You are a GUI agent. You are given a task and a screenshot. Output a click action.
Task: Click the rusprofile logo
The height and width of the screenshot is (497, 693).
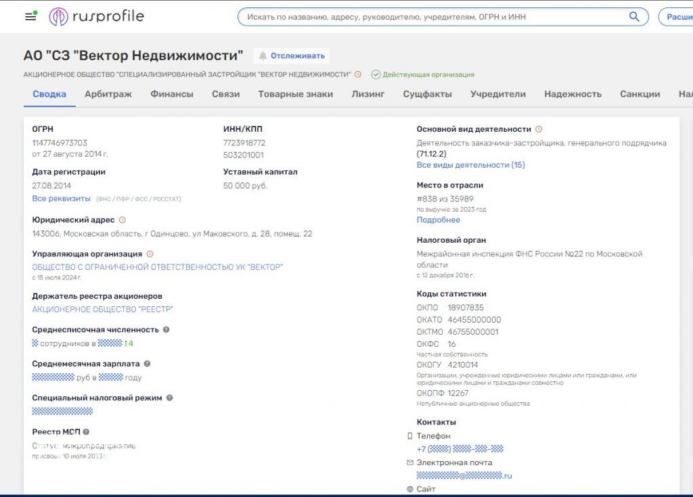pos(96,17)
